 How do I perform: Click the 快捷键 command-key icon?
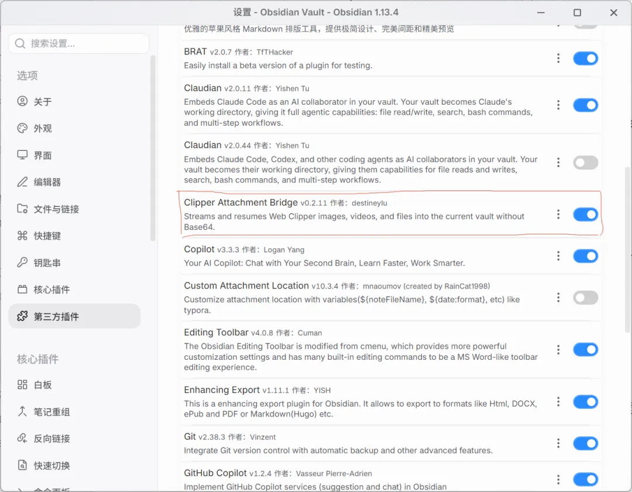click(22, 235)
